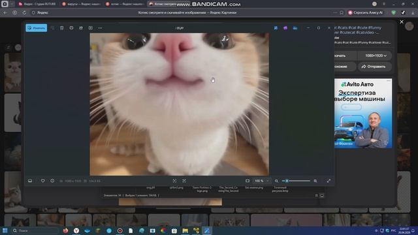Delete the photo using the trash icon

61,28
